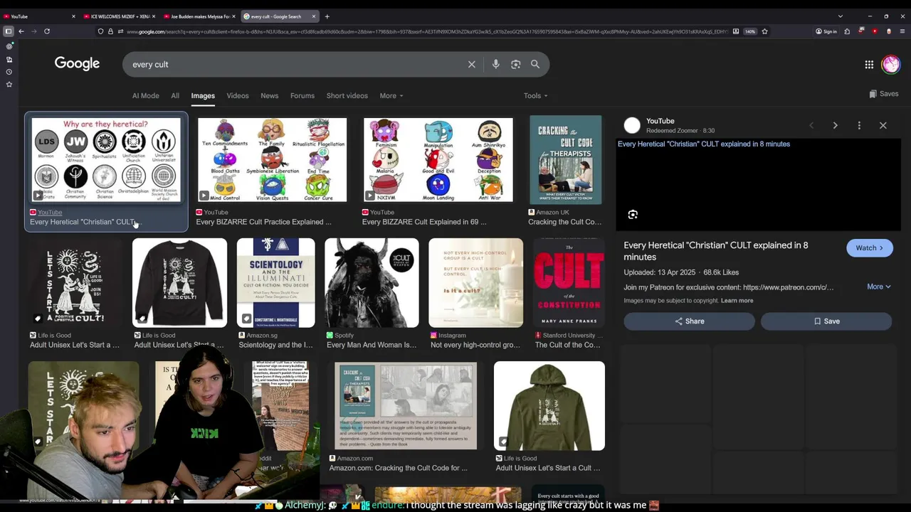911x512 pixels.
Task: Open the 'Learn more' copyright link
Action: click(737, 301)
